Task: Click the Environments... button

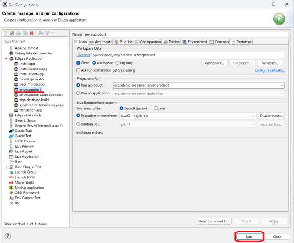Action: click(x=271, y=116)
